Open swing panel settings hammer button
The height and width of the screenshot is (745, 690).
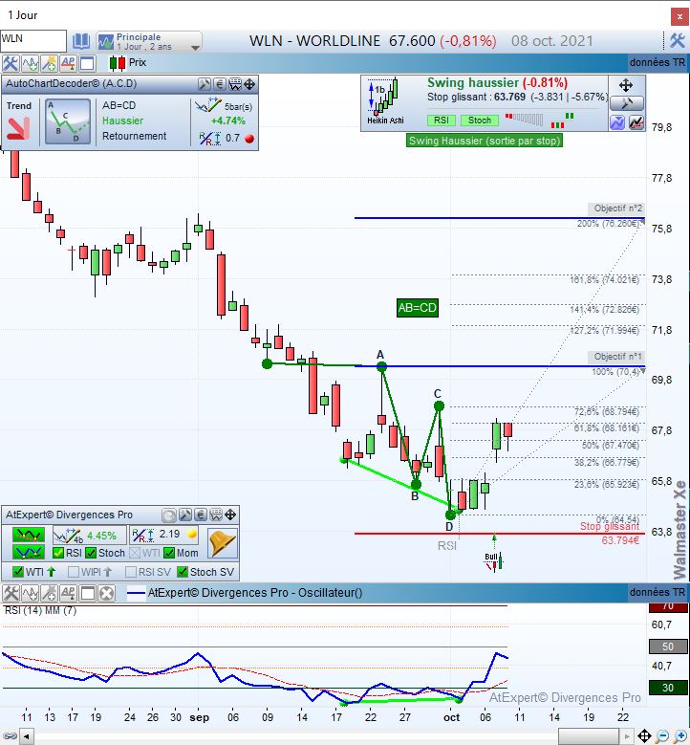tap(627, 103)
